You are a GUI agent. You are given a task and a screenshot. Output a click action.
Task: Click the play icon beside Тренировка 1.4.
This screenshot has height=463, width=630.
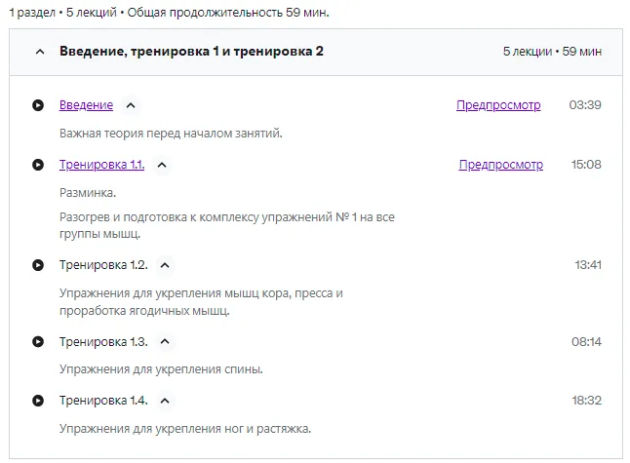coord(38,400)
